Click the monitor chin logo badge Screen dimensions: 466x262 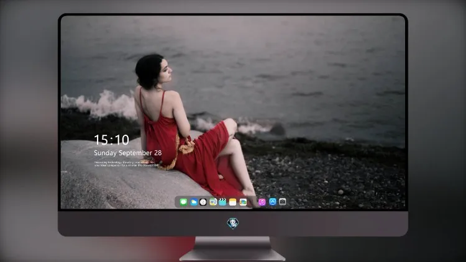point(233,223)
